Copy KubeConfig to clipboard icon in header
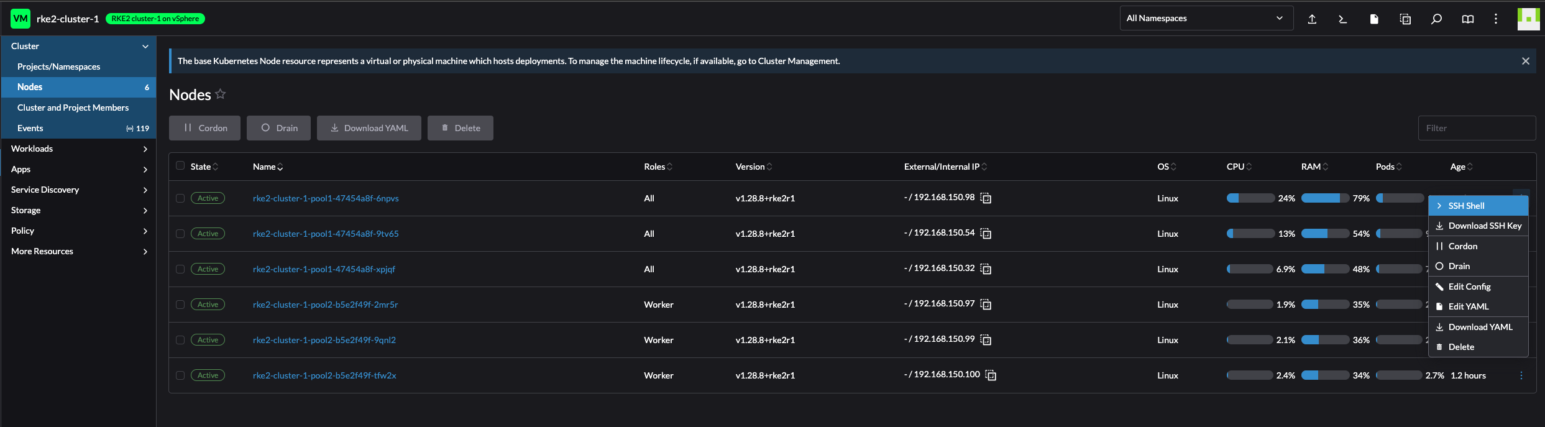Viewport: 1545px width, 427px height. click(1405, 19)
